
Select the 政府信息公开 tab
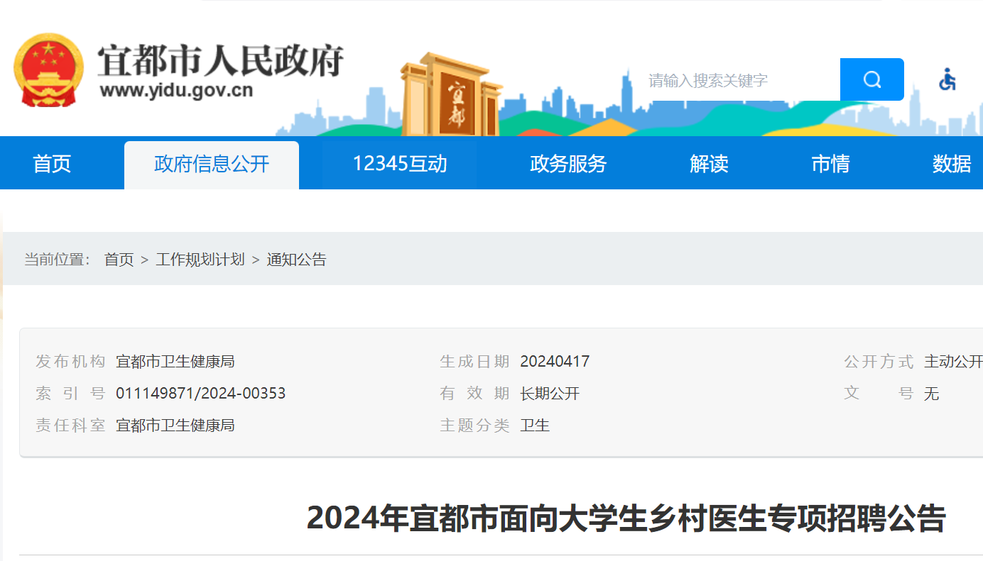[x=212, y=164]
